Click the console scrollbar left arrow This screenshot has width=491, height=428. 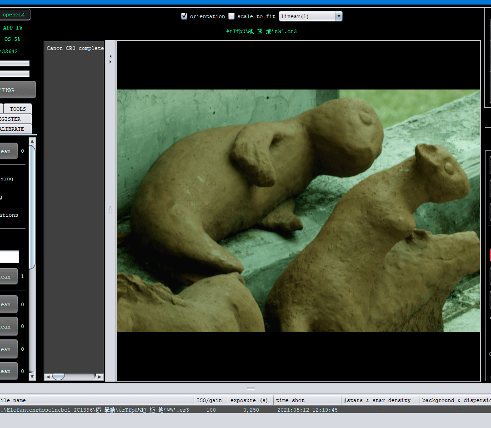48,377
